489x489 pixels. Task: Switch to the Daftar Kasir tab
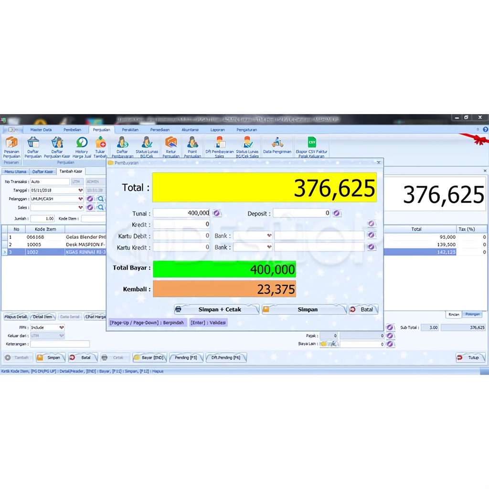coord(43,171)
